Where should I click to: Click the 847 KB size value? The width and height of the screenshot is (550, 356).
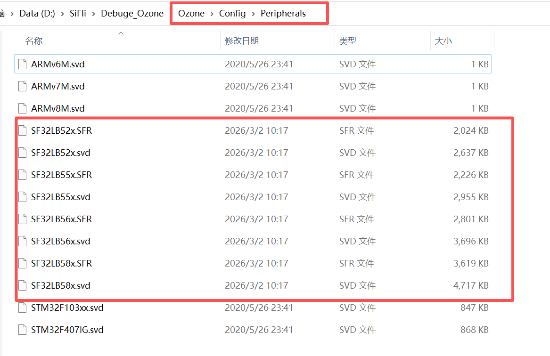tap(475, 307)
